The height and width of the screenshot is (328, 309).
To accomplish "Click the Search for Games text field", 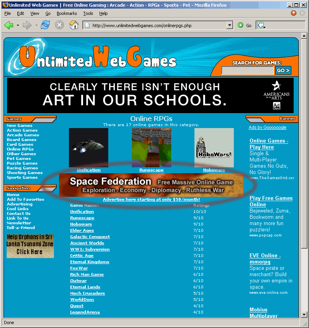I will click(247, 71).
